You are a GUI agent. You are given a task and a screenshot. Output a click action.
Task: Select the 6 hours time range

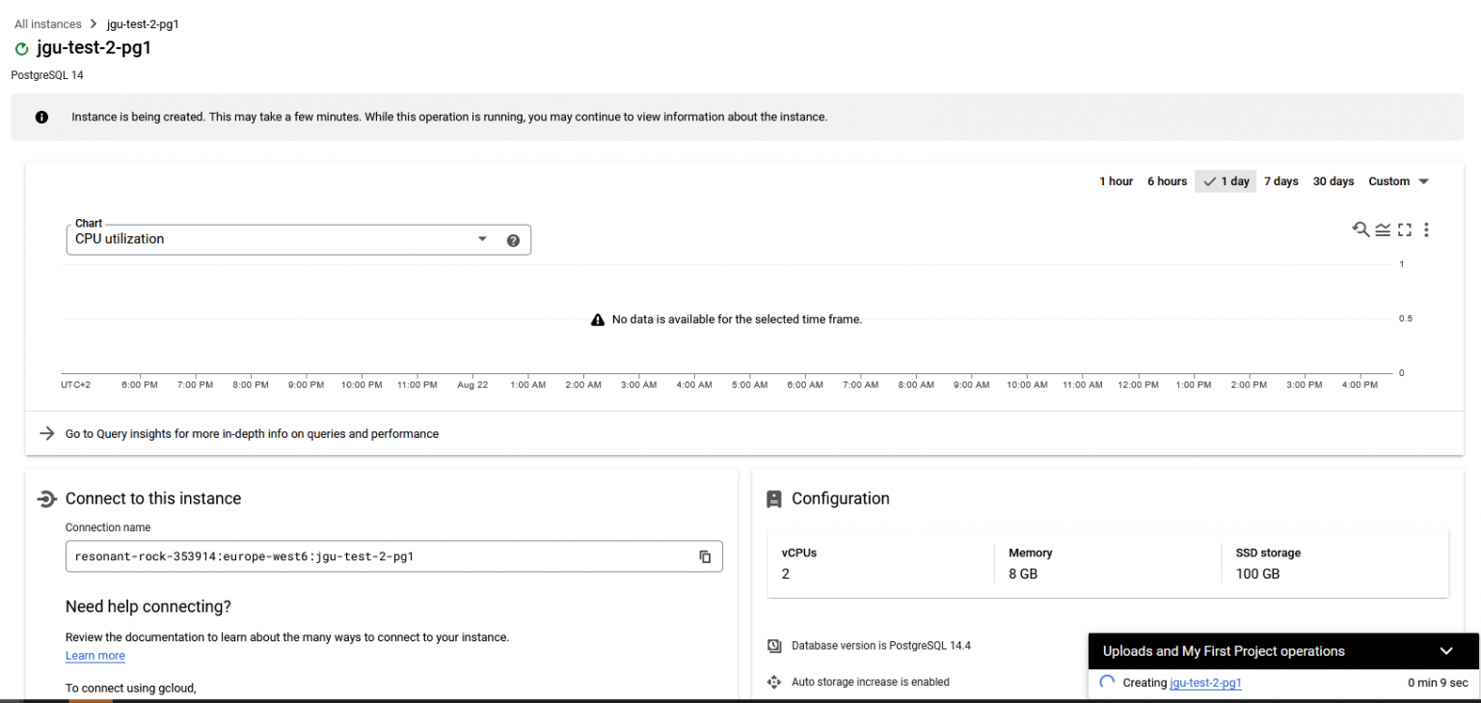(x=1167, y=181)
